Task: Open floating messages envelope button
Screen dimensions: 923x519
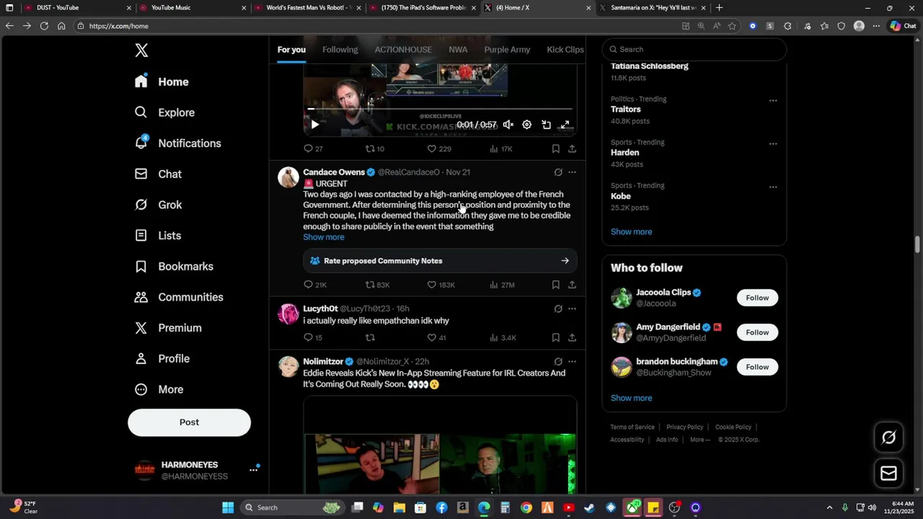Action: pyautogui.click(x=888, y=473)
